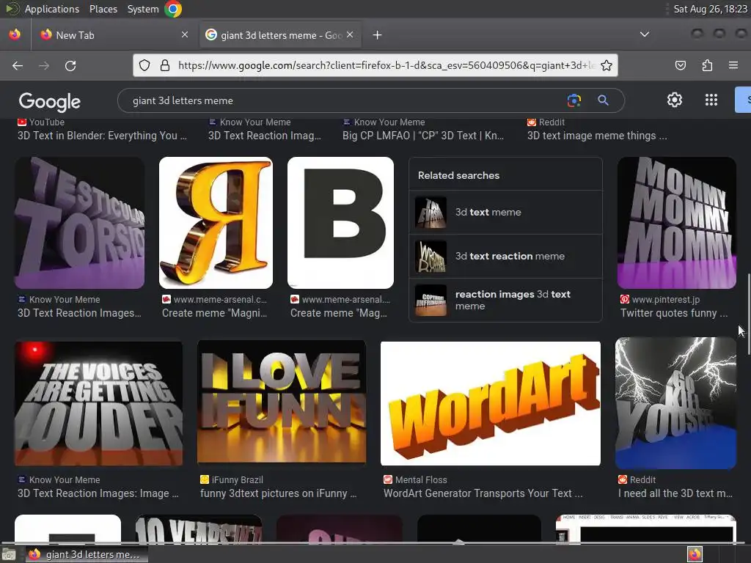Open funny 3dtext pictures on iFunny link
The width and height of the screenshot is (751, 563).
tap(278, 493)
